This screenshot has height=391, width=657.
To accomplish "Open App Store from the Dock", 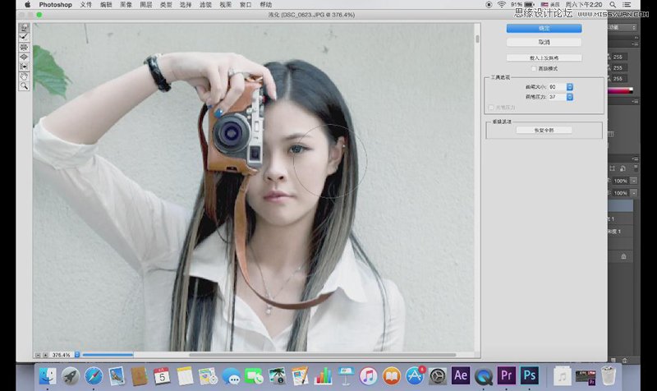I will click(415, 376).
